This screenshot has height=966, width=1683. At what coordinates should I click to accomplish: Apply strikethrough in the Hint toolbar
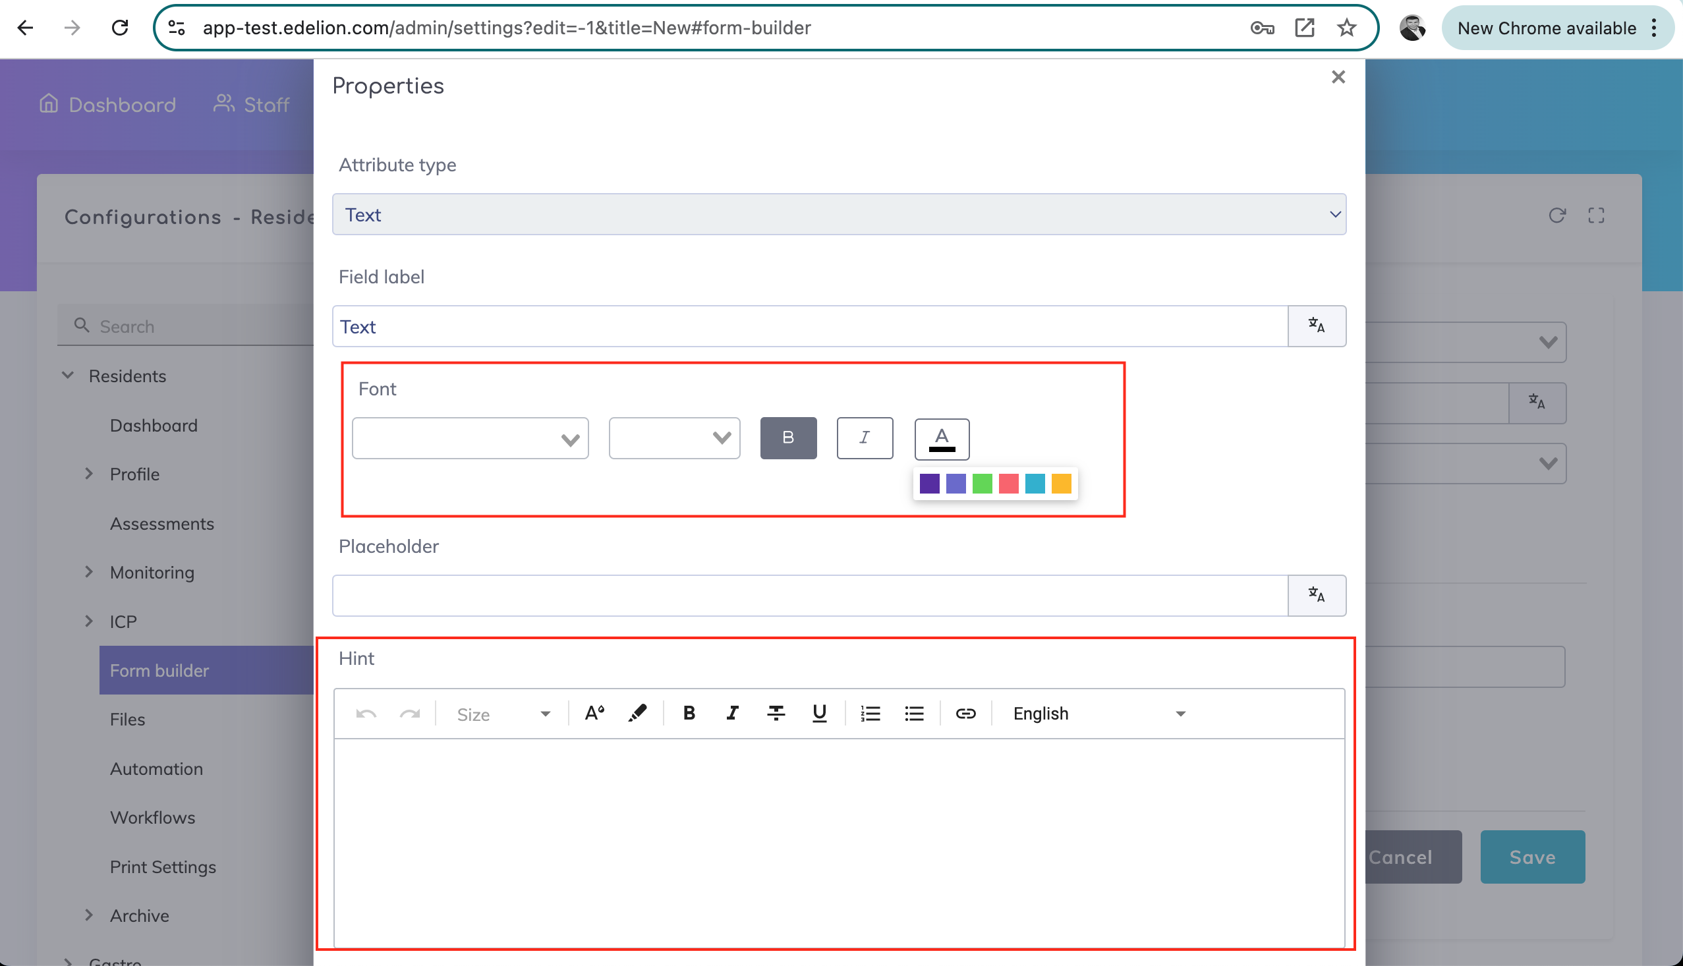(x=776, y=713)
